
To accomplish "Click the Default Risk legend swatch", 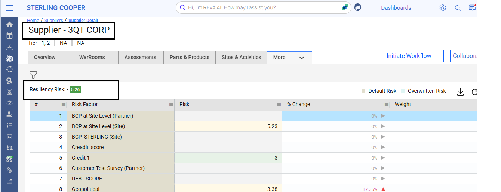I will tap(363, 91).
